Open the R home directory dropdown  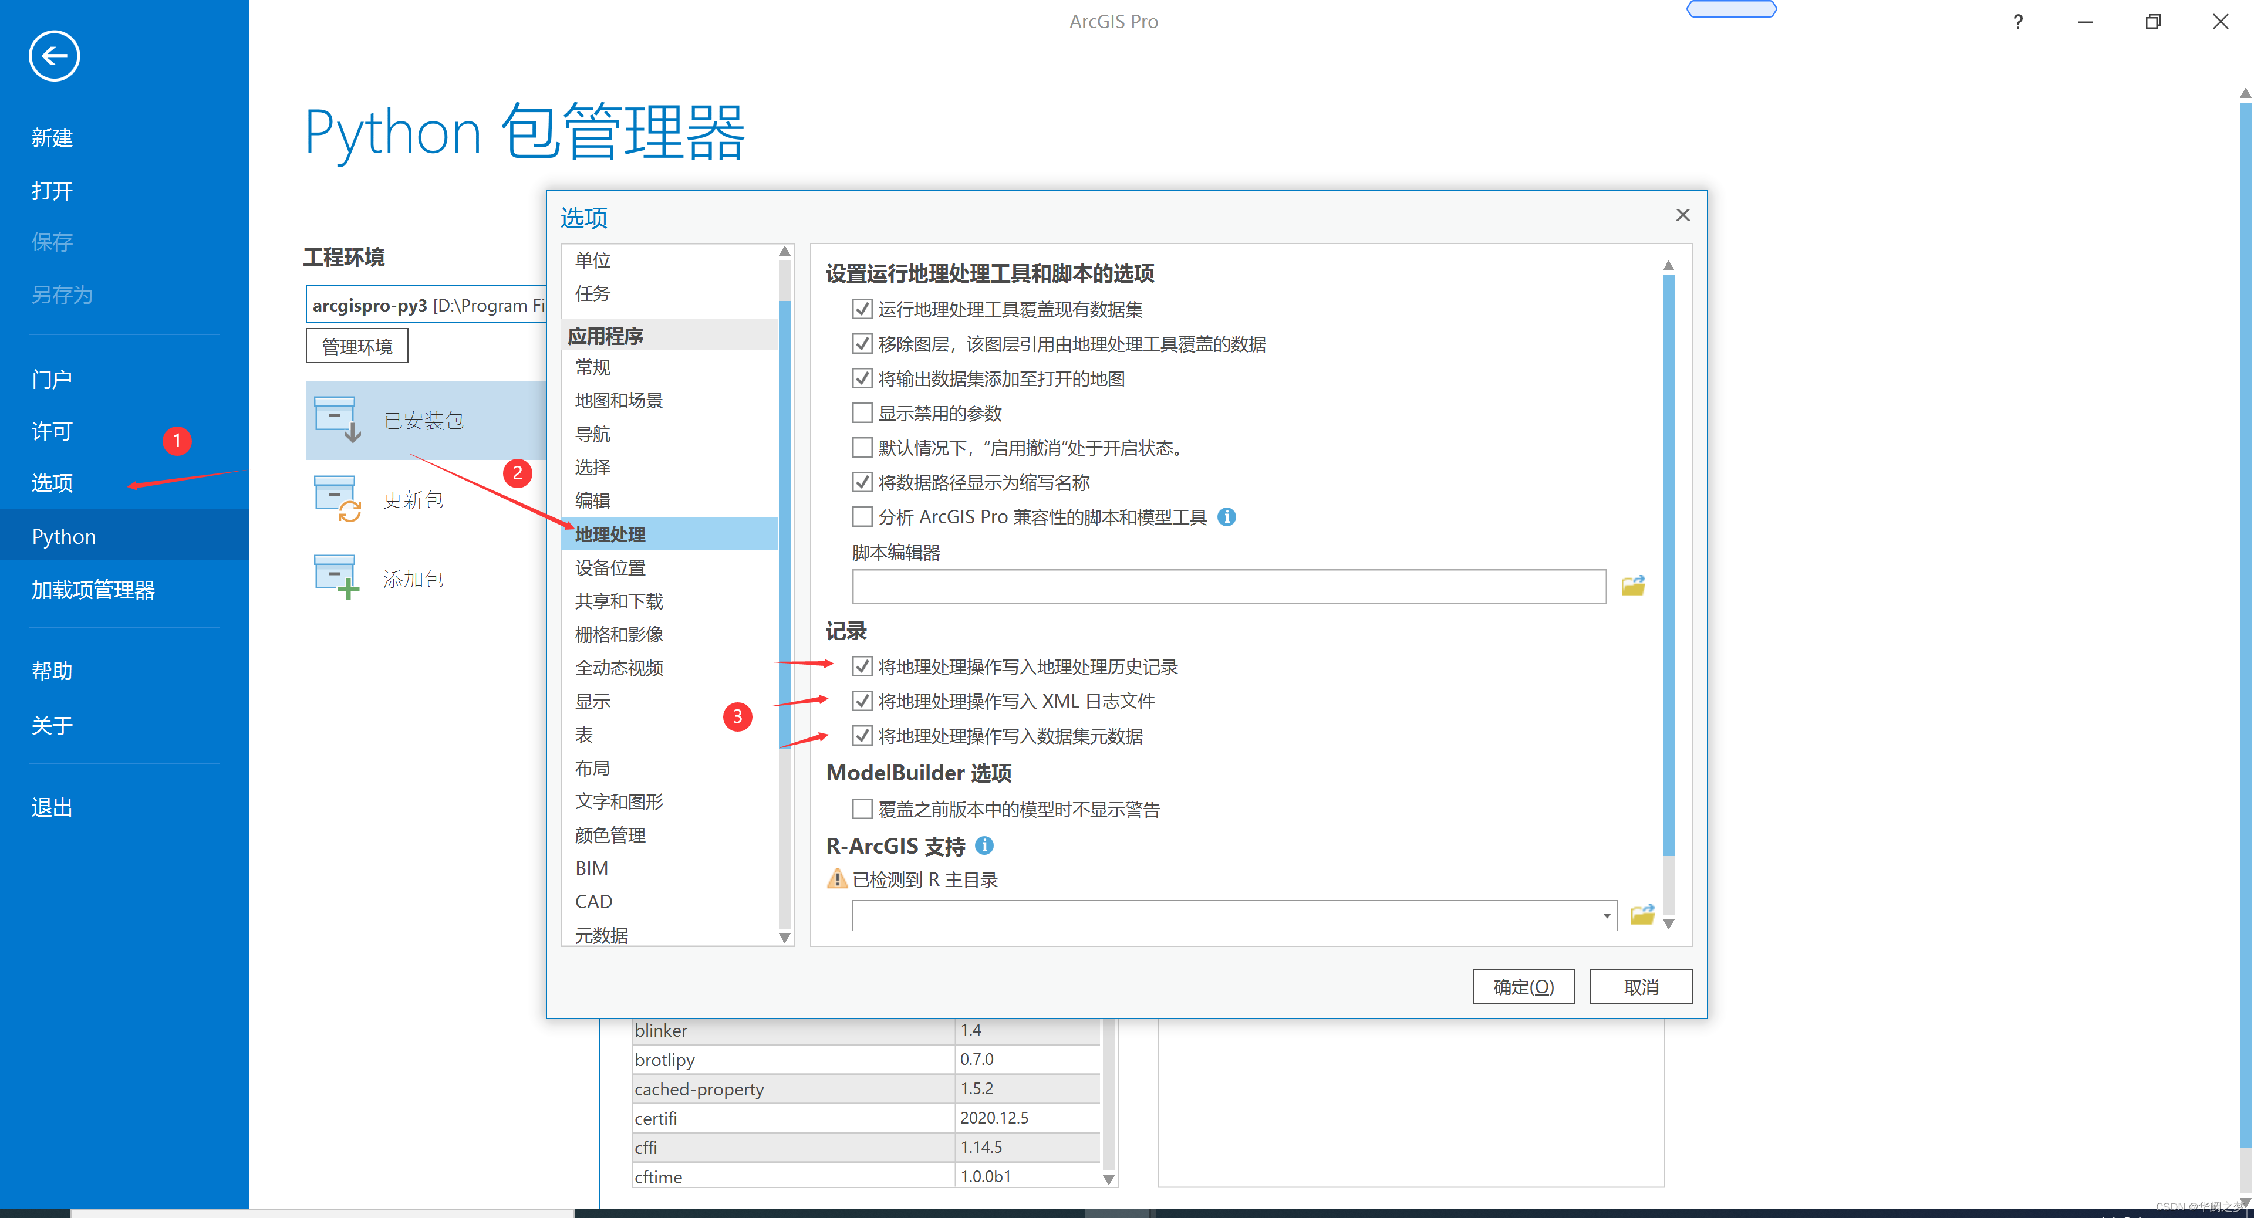tap(1607, 915)
